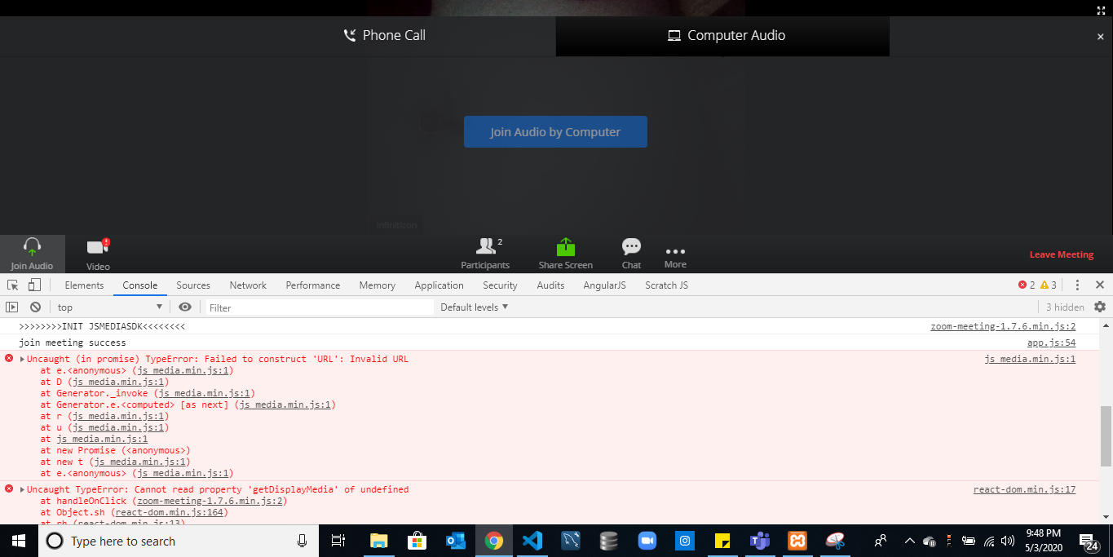Click the '3 hidden' messages label
The image size is (1113, 557).
pyautogui.click(x=1065, y=307)
